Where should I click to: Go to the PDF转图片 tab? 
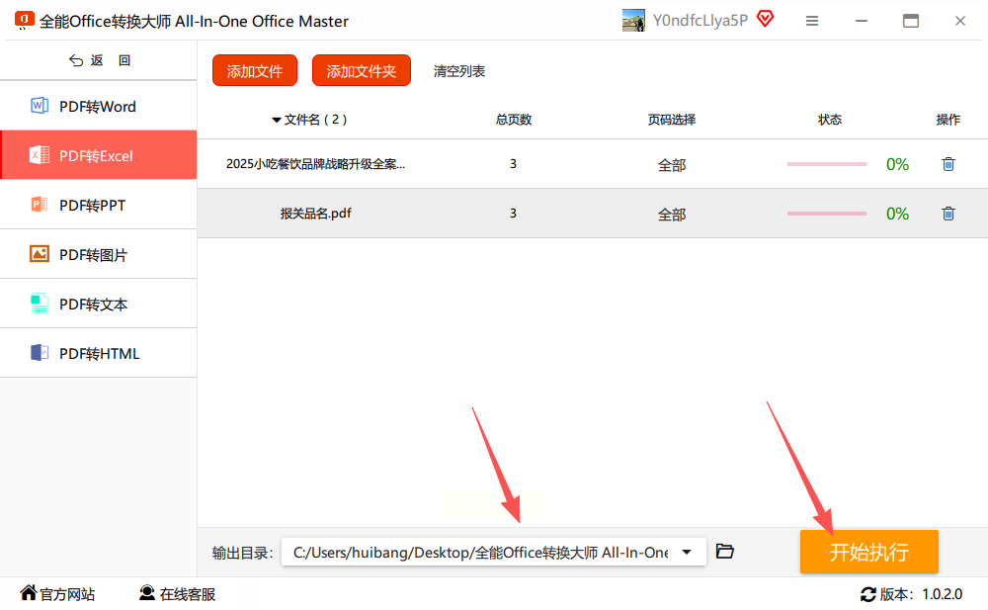click(98, 254)
